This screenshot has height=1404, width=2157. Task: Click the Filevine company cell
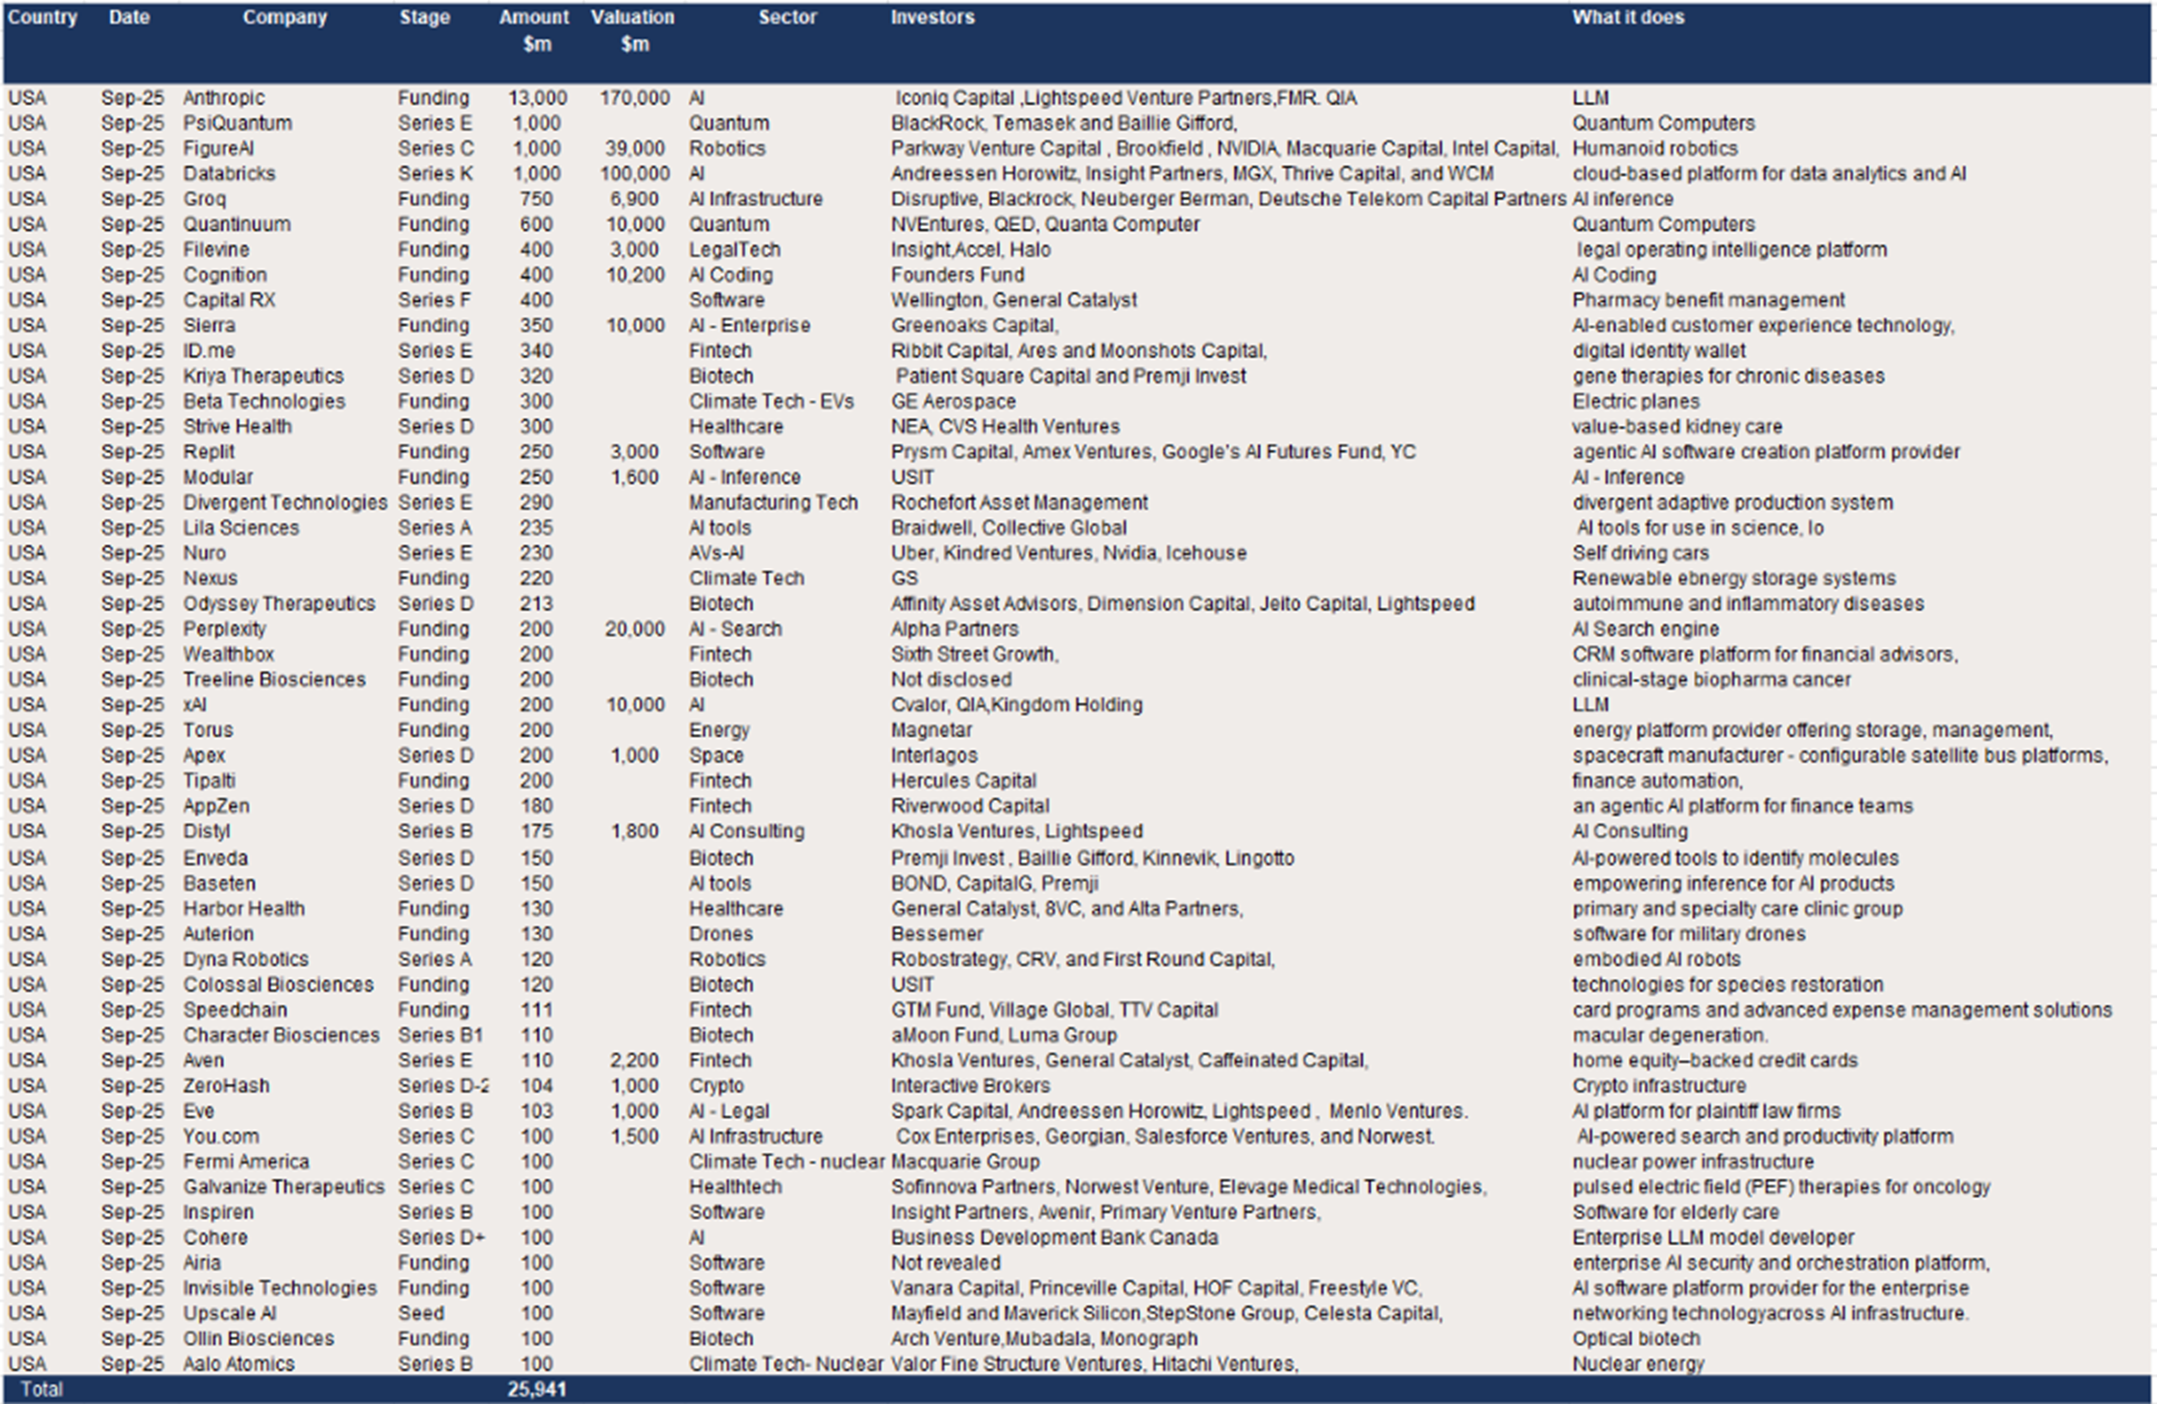(x=215, y=250)
